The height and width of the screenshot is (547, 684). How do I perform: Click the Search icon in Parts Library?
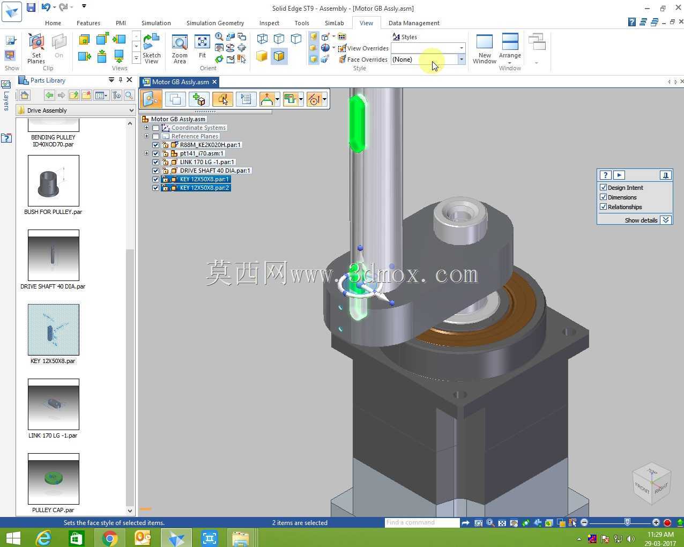click(129, 95)
